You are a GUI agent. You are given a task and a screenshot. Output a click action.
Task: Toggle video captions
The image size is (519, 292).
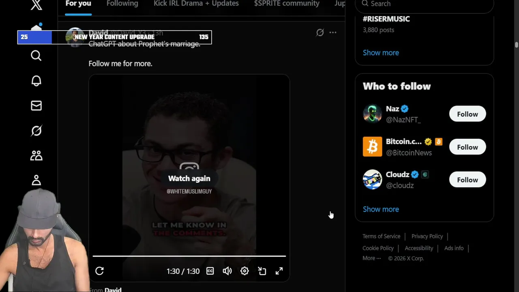(210, 271)
